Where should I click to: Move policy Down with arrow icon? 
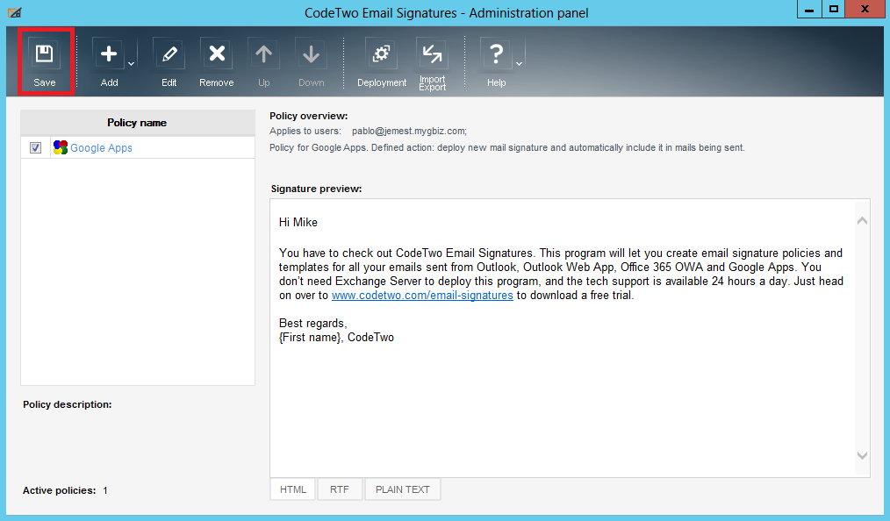(x=311, y=54)
